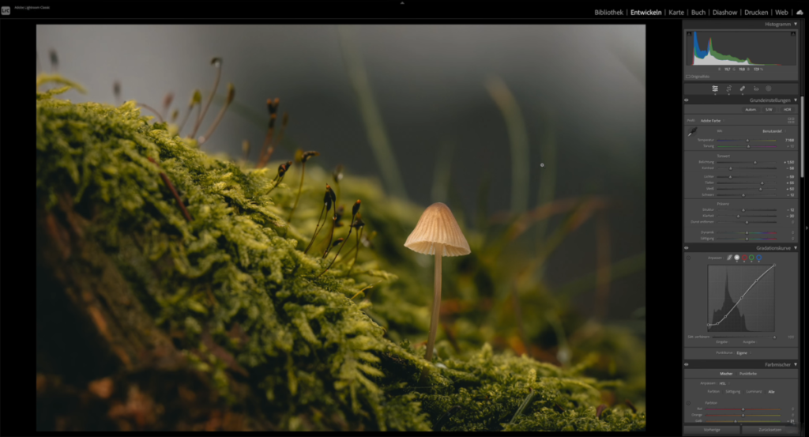The image size is (809, 437).
Task: Show the top panel arrow
Action: [x=402, y=2]
